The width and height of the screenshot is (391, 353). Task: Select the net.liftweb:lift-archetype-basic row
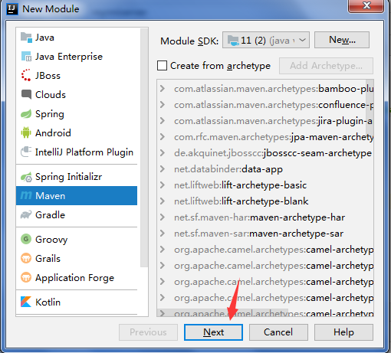265,185
